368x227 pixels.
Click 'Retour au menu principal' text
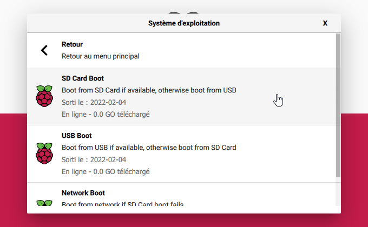pyautogui.click(x=101, y=56)
